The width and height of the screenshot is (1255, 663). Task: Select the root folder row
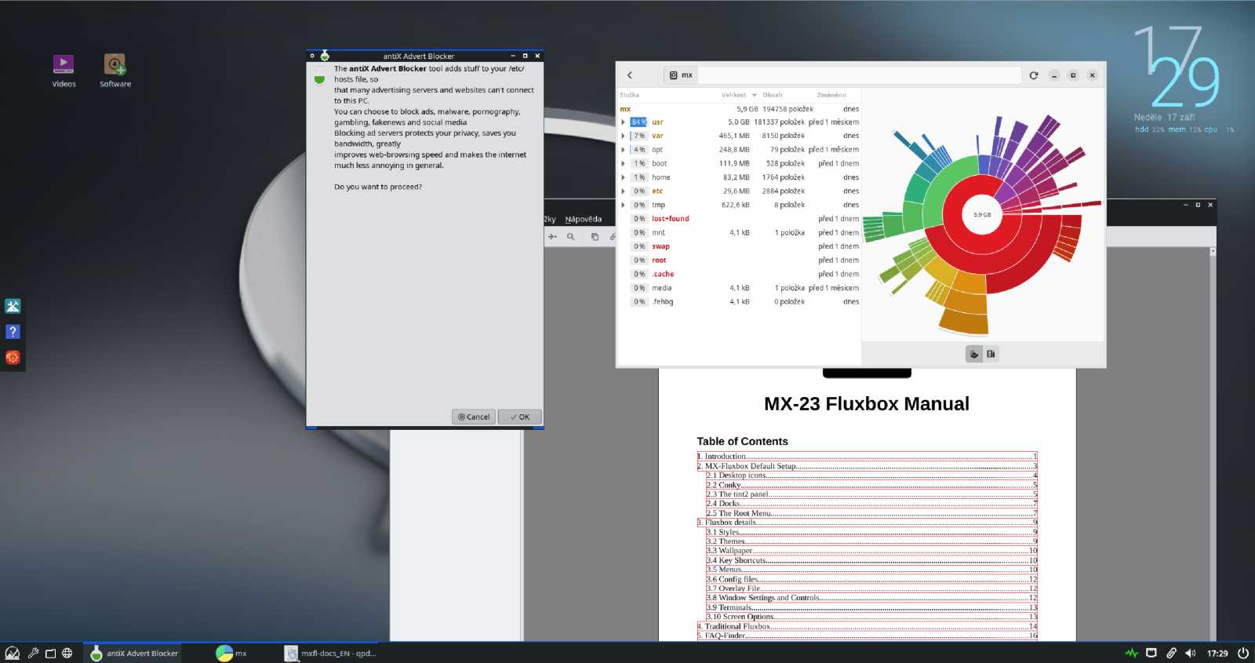[x=740, y=260]
